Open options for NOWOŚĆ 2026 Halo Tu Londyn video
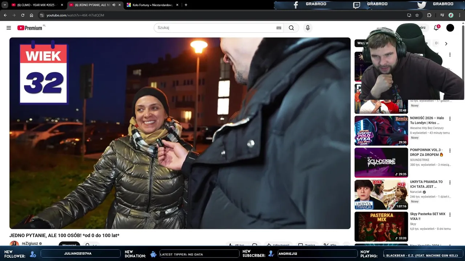This screenshot has width=465, height=261. (450, 119)
